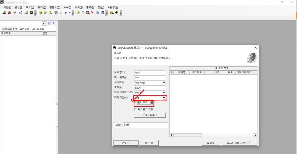Viewport: 297px width, 154px height.
Task: Click the empty table window toolbar icon
Action: pyautogui.click(x=83, y=13)
